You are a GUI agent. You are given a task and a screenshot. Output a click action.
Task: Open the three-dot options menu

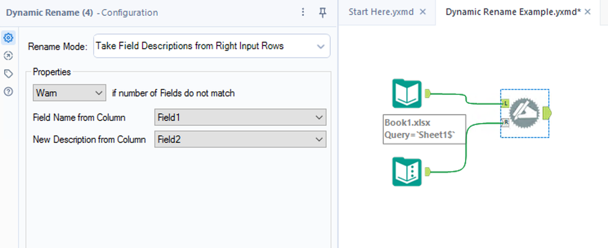click(x=303, y=12)
